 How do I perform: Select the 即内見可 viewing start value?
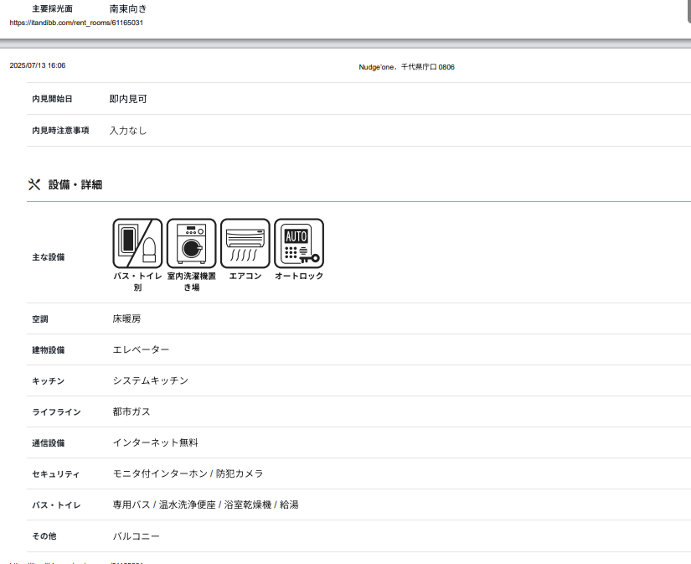tap(127, 99)
